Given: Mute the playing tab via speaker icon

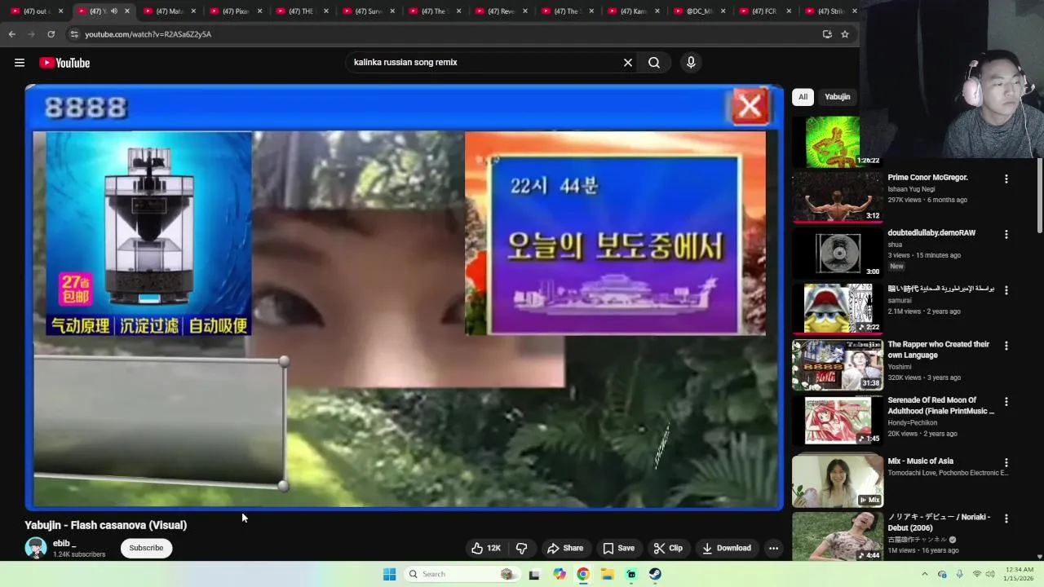Looking at the screenshot, I should [113, 11].
